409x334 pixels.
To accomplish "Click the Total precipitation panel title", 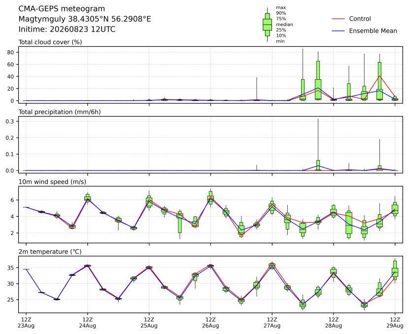I will [x=60, y=112].
